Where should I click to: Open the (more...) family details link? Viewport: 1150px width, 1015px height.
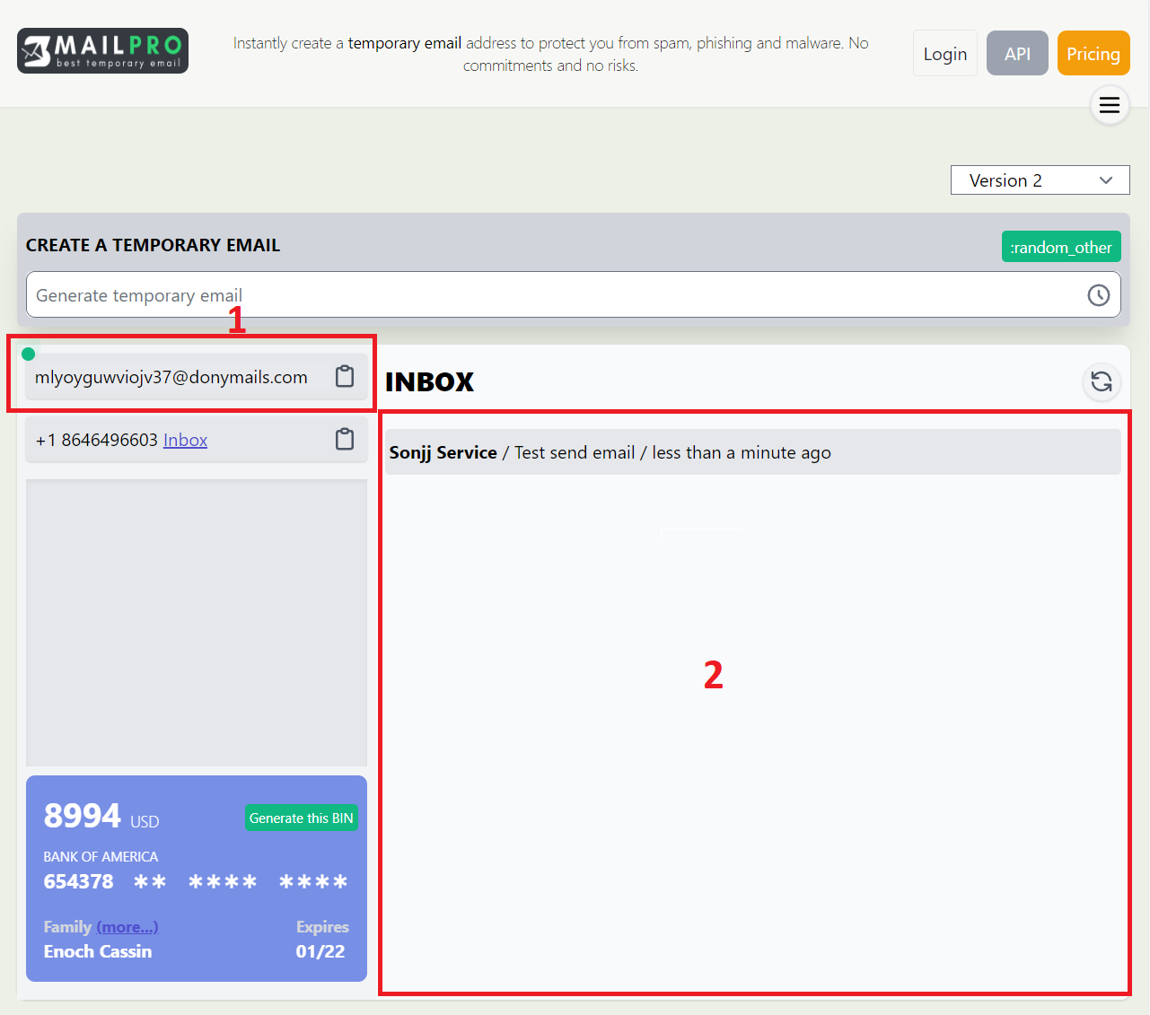click(127, 927)
